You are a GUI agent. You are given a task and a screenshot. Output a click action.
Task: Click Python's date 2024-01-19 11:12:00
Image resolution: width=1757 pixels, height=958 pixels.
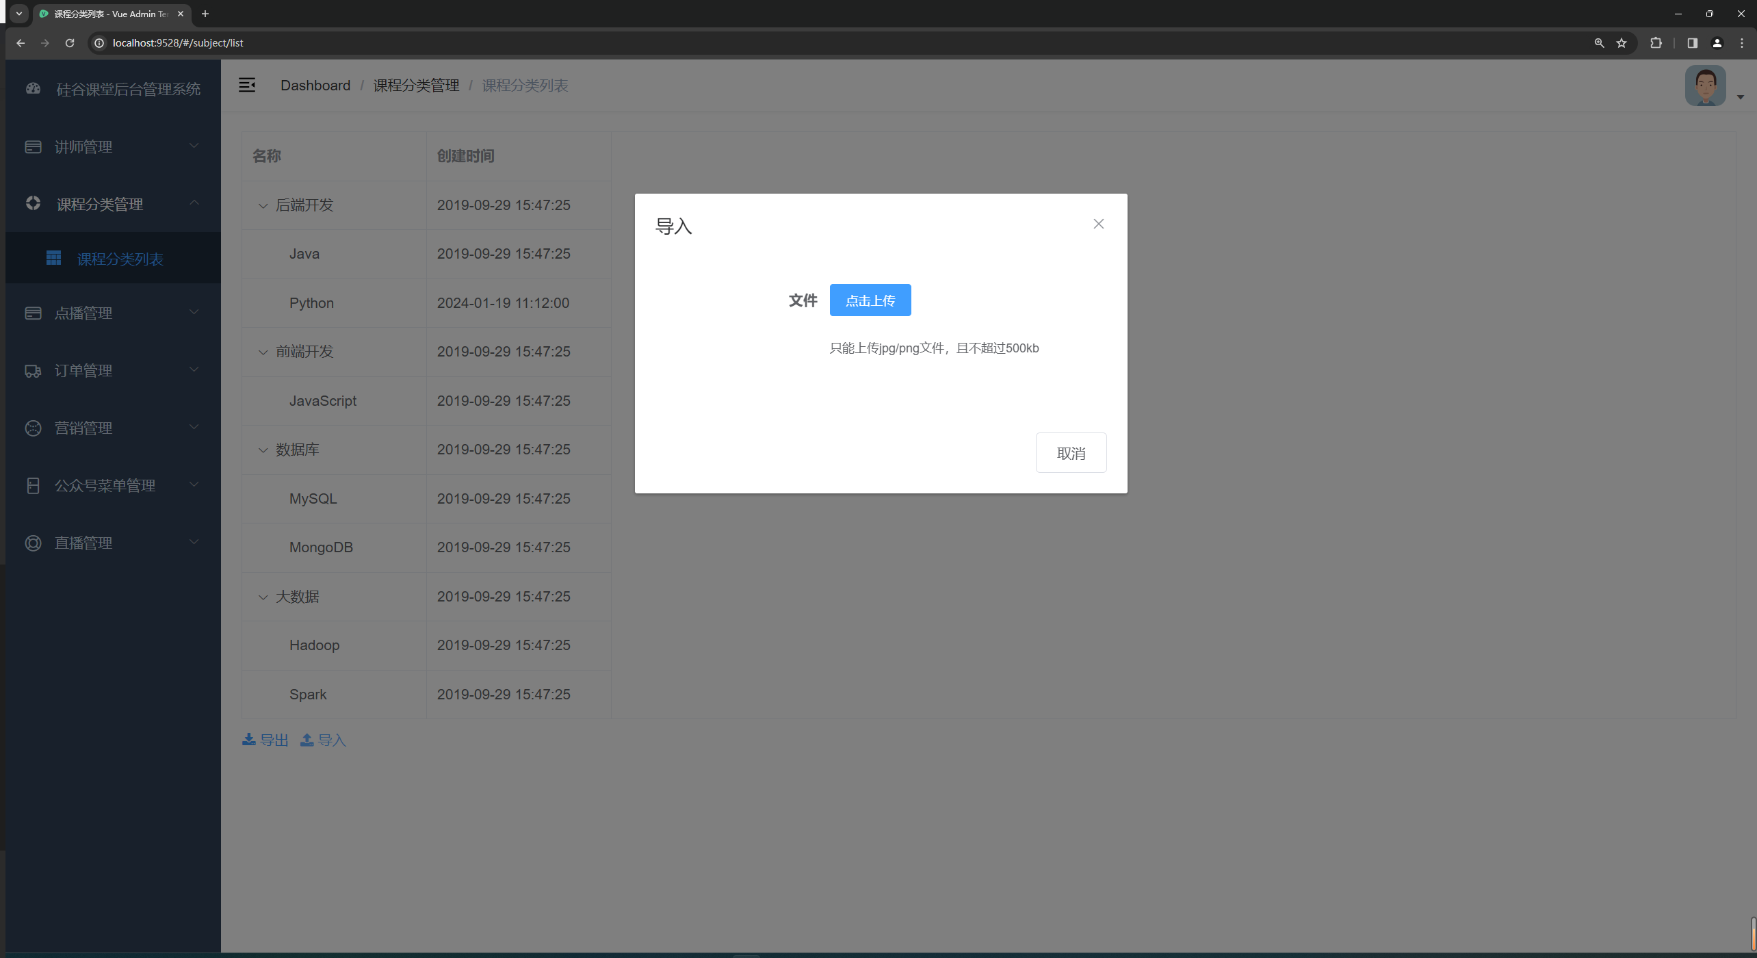point(503,302)
